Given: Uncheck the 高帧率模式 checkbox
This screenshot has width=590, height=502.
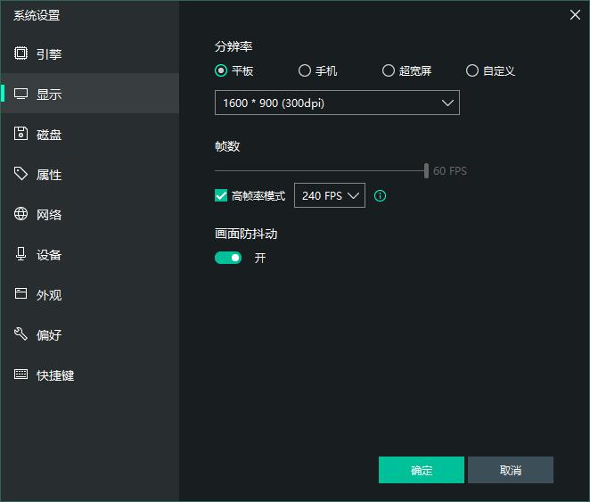Looking at the screenshot, I should (x=221, y=195).
